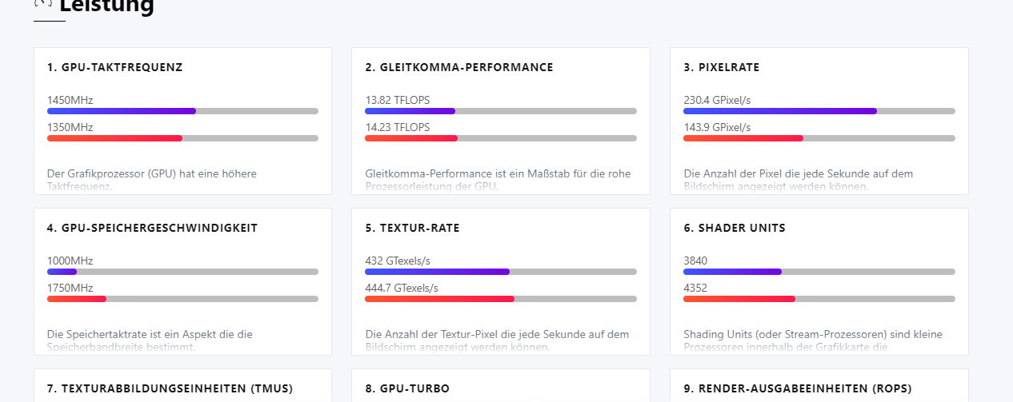The width and height of the screenshot is (1013, 402).
Task: Click the red 1350MHz progress bar
Action: pos(114,138)
